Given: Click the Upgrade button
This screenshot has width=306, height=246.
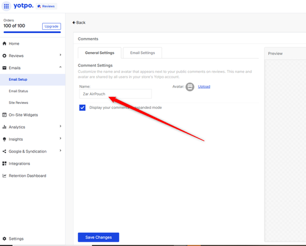Looking at the screenshot, I should point(51,26).
